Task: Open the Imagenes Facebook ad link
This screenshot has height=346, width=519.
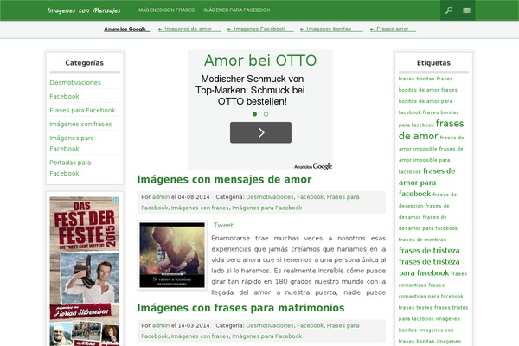Action: click(x=259, y=29)
